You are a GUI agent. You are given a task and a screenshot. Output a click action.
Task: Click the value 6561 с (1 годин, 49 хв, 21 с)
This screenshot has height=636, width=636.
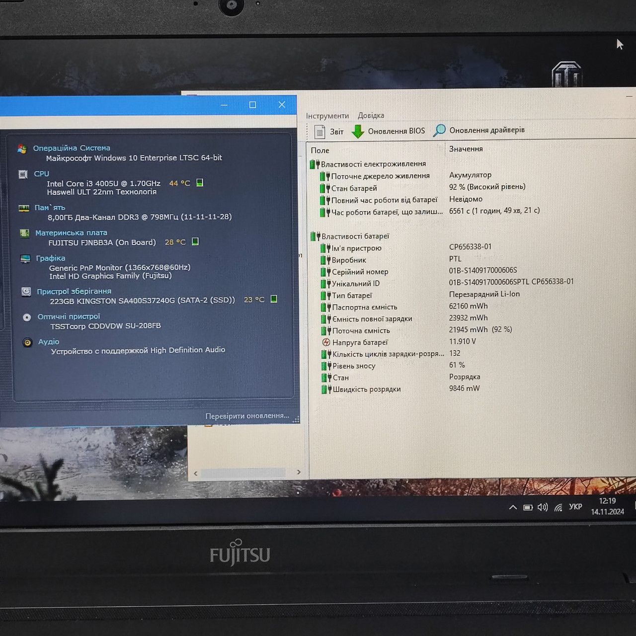pyautogui.click(x=494, y=211)
